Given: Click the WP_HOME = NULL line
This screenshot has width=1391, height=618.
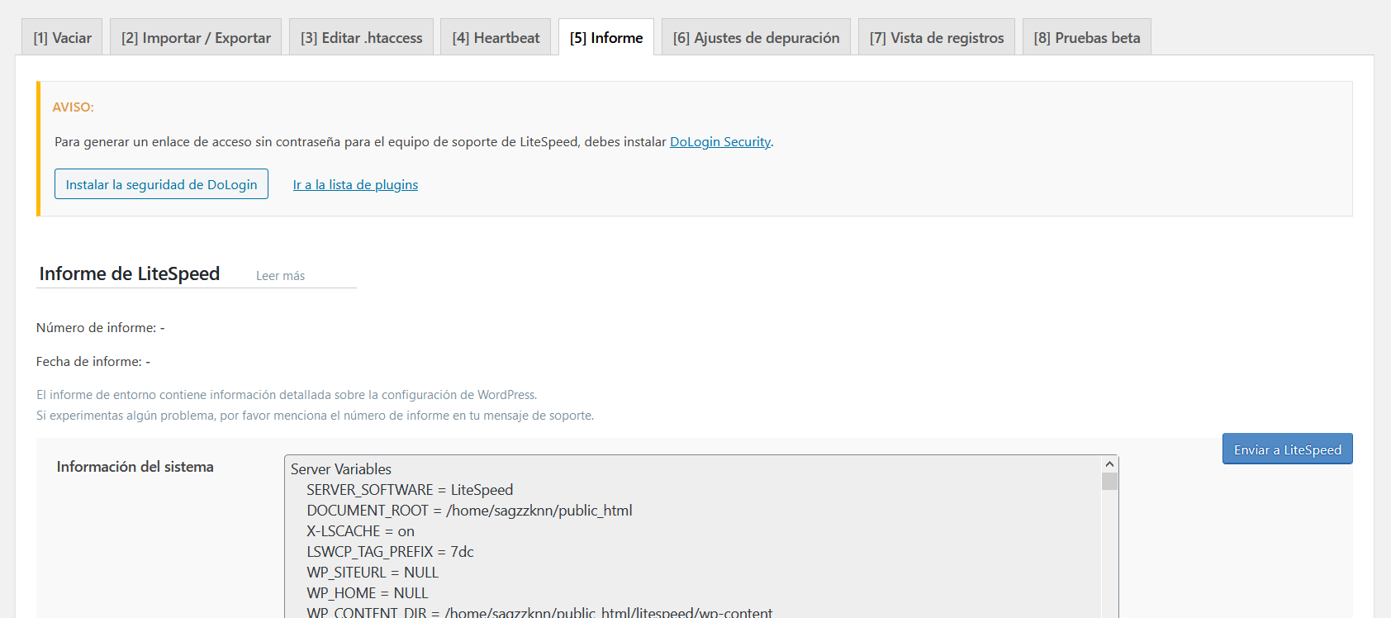Looking at the screenshot, I should click(368, 593).
